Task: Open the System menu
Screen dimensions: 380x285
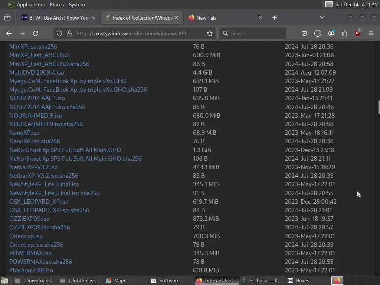Action: [x=77, y=4]
